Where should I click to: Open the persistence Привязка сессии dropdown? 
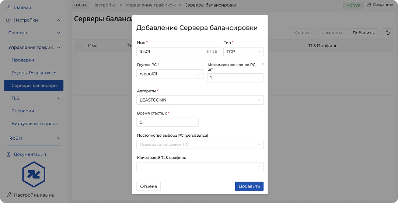pos(200,144)
